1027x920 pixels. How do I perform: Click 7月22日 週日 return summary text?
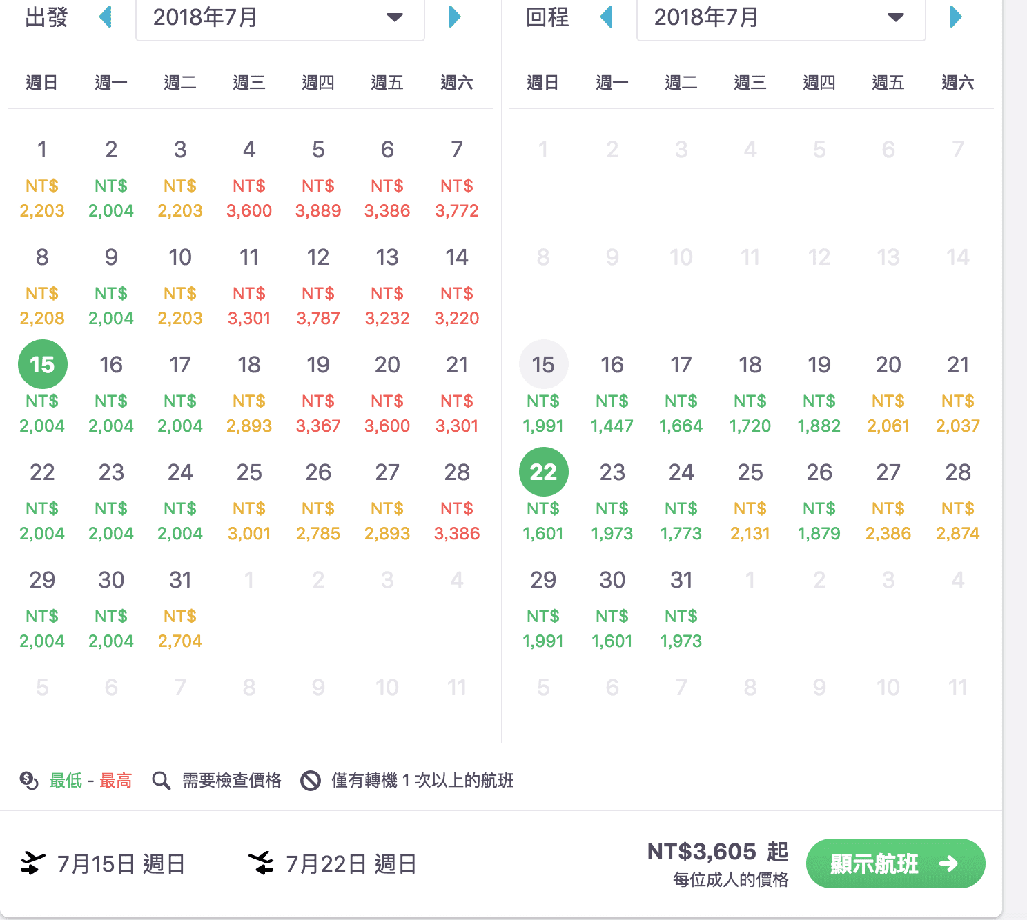coord(351,863)
